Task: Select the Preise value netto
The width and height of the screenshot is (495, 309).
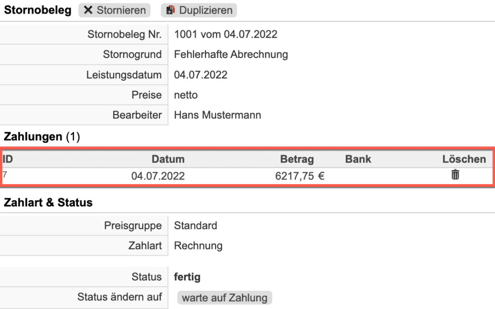Action: click(185, 95)
